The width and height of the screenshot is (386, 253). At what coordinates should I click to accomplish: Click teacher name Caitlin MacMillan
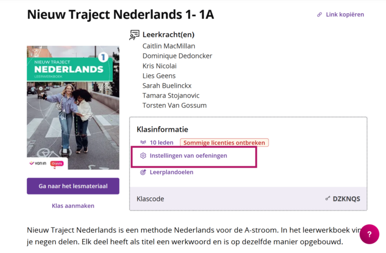[x=169, y=46]
